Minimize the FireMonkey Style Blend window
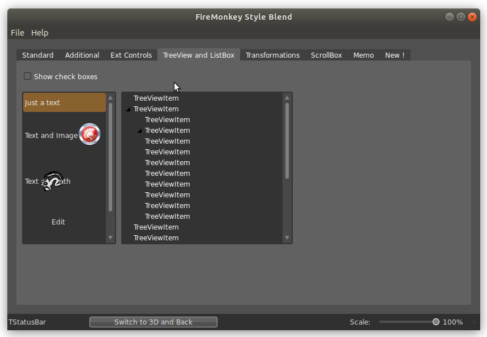The width and height of the screenshot is (487, 337). coord(450,17)
